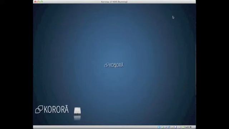Minimize the Kororaa 17 KDE window
Image resolution: width=229 pixels, height=129 pixels.
click(38, 2)
